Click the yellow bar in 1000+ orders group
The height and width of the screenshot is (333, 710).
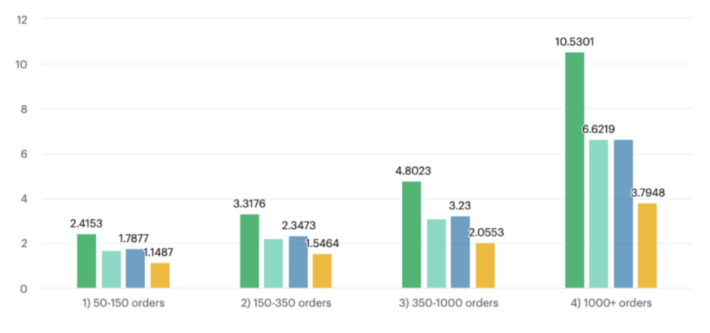pyautogui.click(x=647, y=246)
